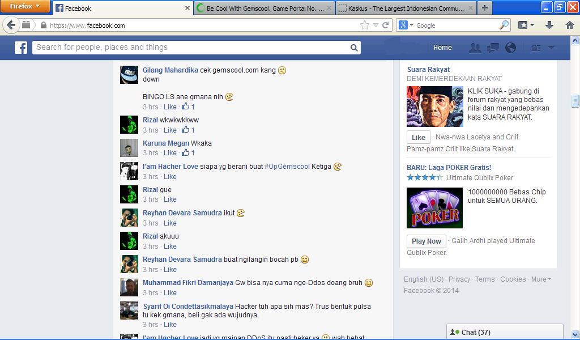The image size is (580, 340).
Task: View thumbs-up count on Rizal's wkwkwkkww comment
Action: (x=188, y=130)
